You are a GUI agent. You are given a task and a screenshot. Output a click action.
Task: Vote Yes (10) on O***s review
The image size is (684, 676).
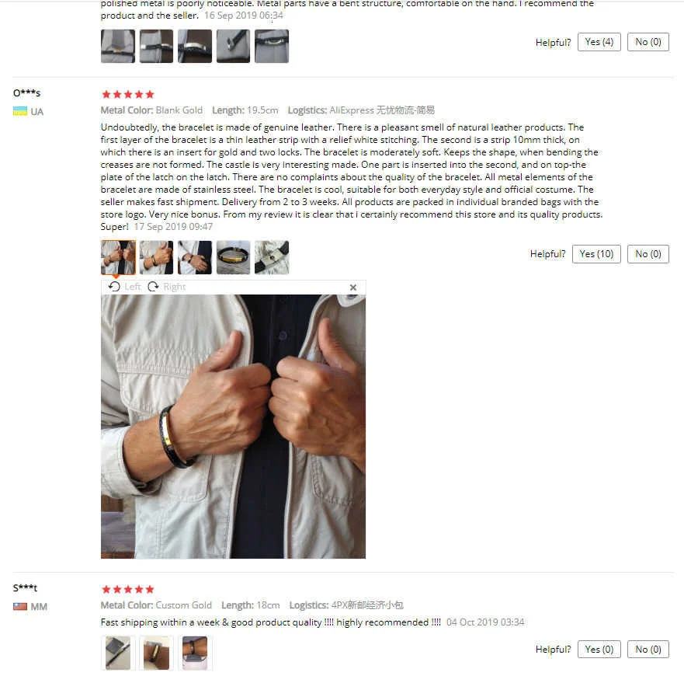[x=596, y=254]
